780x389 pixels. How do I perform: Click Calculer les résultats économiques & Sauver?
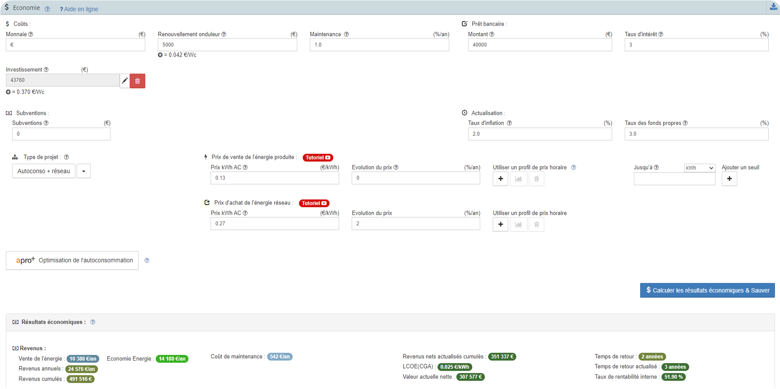coord(707,290)
